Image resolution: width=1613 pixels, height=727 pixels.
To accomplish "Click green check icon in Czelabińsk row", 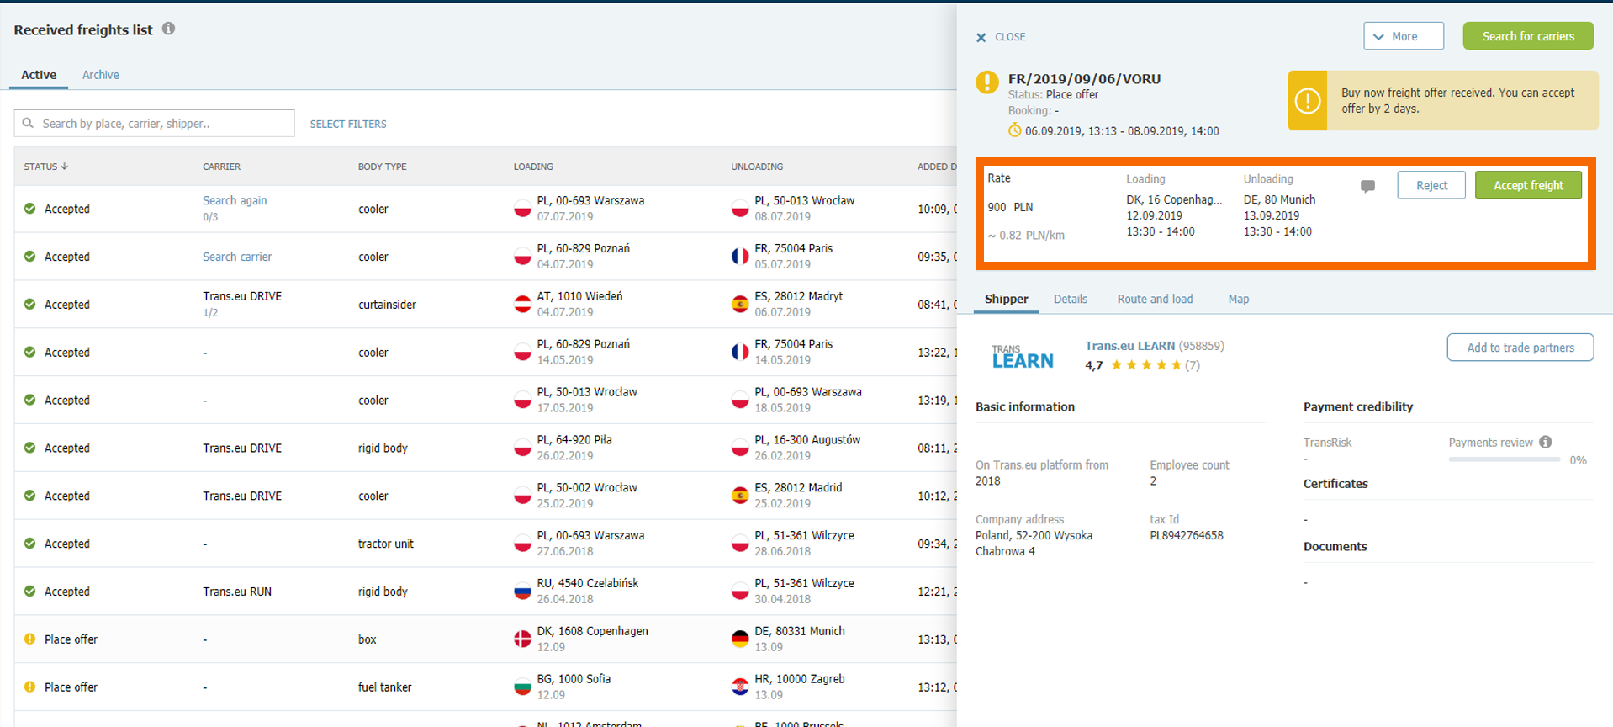I will 30,592.
